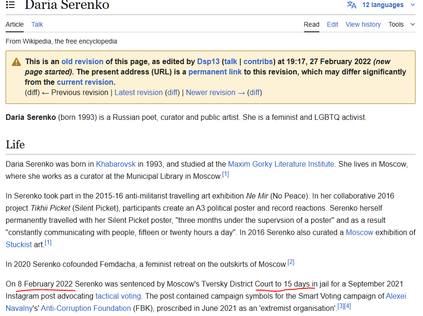Follow the 'old revision' link
423x316 pixels.
[x=82, y=61]
